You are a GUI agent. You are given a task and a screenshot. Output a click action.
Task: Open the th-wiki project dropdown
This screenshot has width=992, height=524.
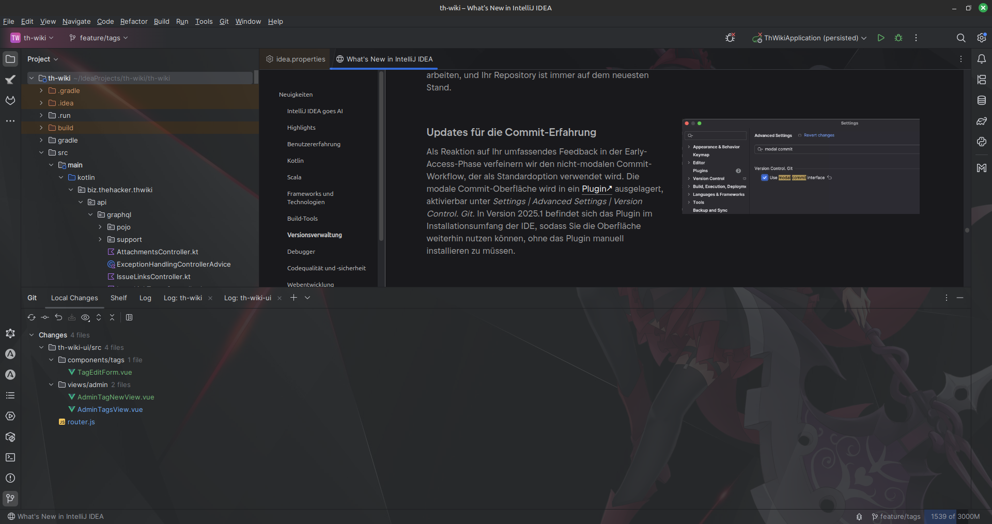click(x=32, y=38)
